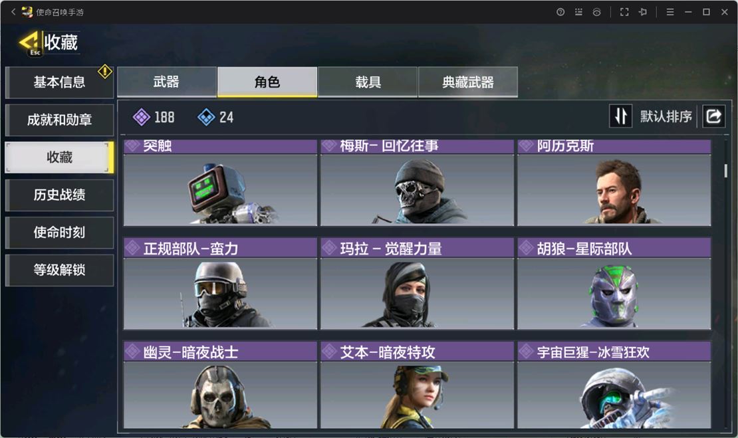
Task: Open the 成就和勋章 sidebar section
Action: tap(59, 120)
